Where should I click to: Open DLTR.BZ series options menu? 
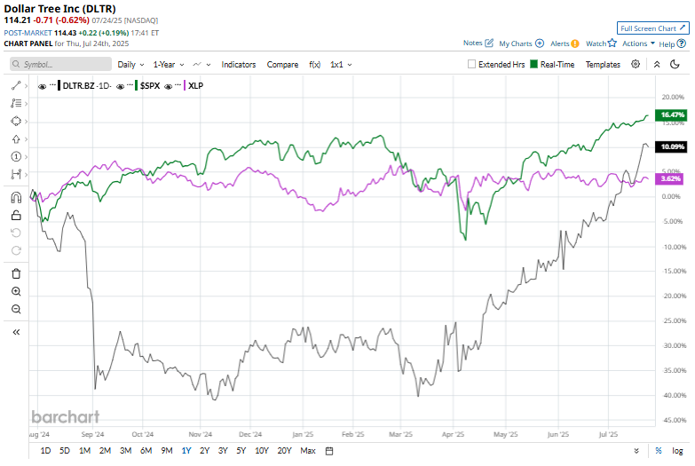(x=52, y=85)
